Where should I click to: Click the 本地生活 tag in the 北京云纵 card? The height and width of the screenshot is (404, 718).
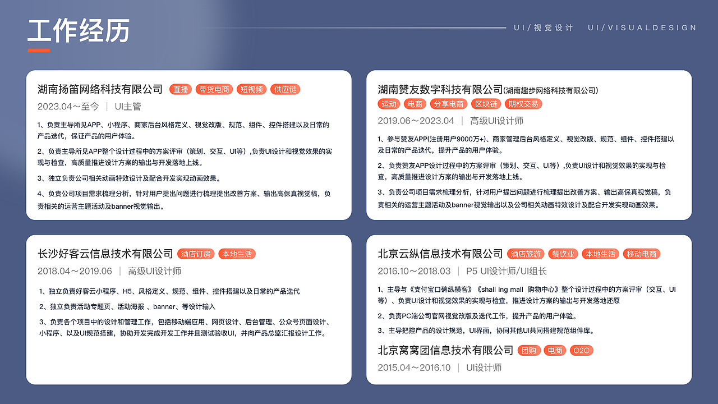click(600, 254)
